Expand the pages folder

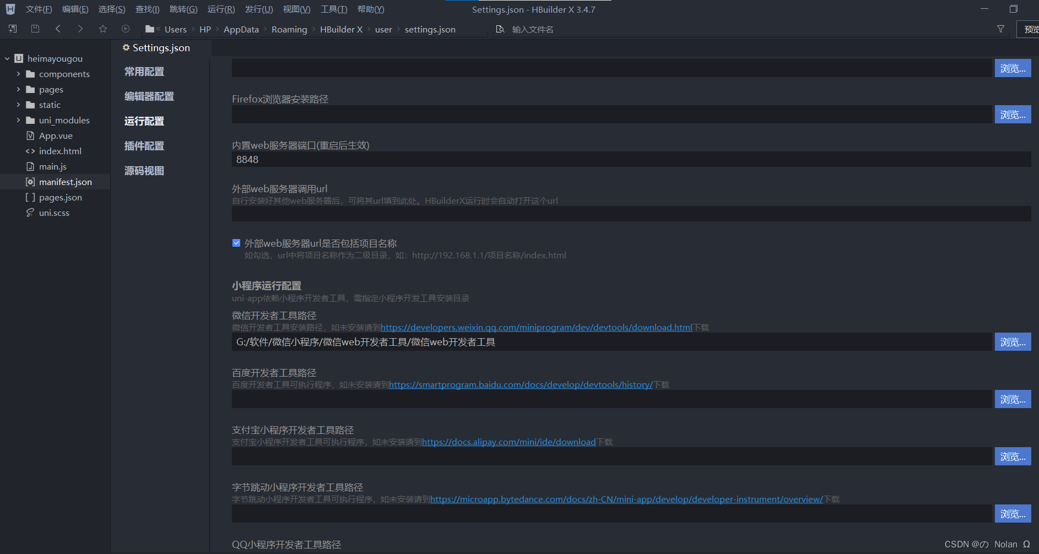[x=17, y=89]
